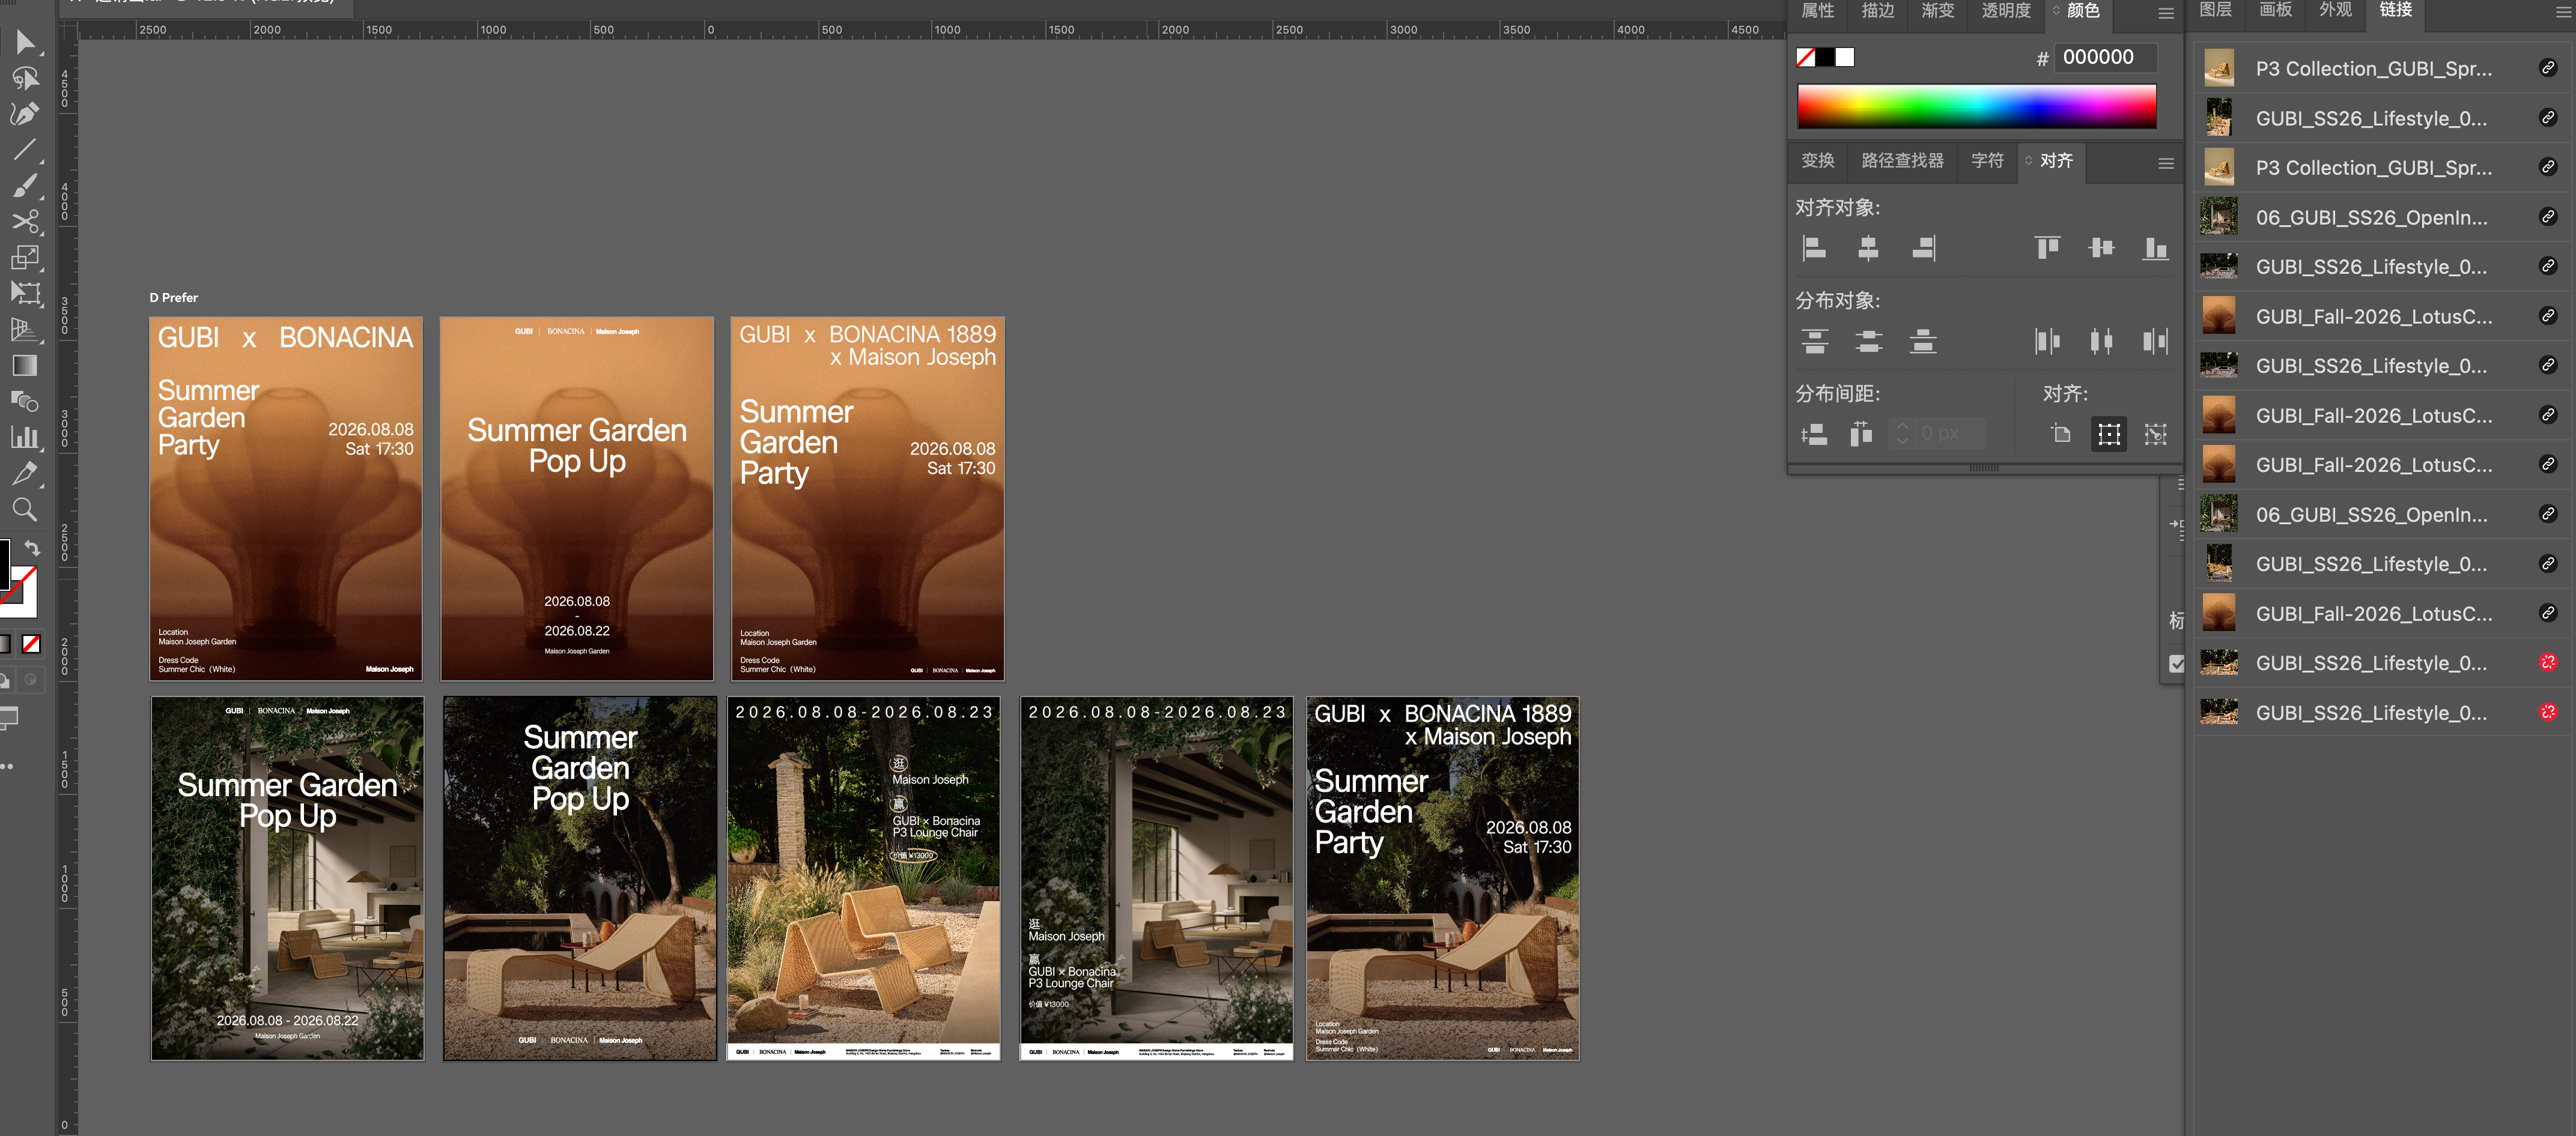The image size is (2576, 1136).
Task: Select the Pen tool
Action: [25, 114]
